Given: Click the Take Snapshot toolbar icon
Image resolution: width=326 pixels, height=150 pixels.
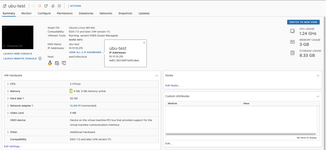Looking at the screenshot, I should pos(60,6).
